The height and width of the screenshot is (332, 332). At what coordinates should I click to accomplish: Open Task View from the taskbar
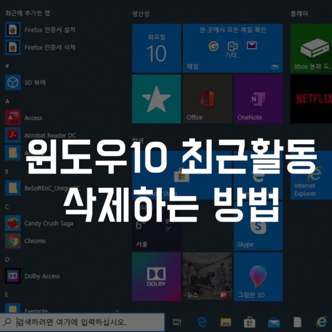[x=177, y=322]
